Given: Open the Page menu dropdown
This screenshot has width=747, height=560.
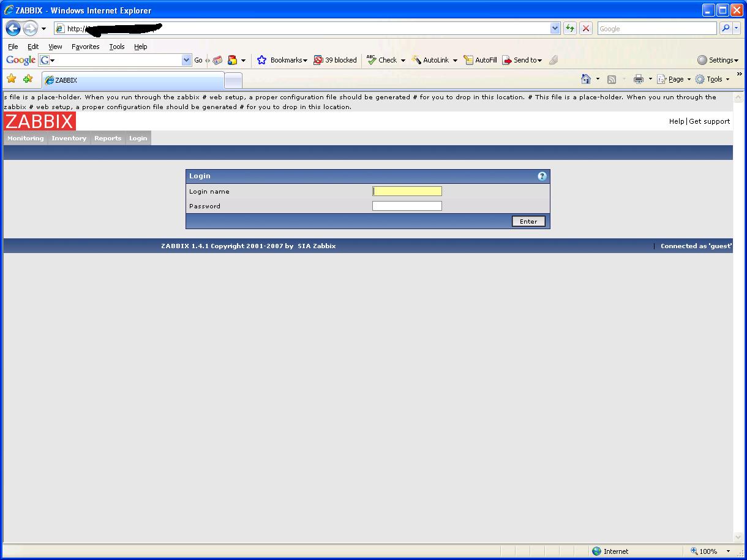Looking at the screenshot, I should [x=674, y=79].
